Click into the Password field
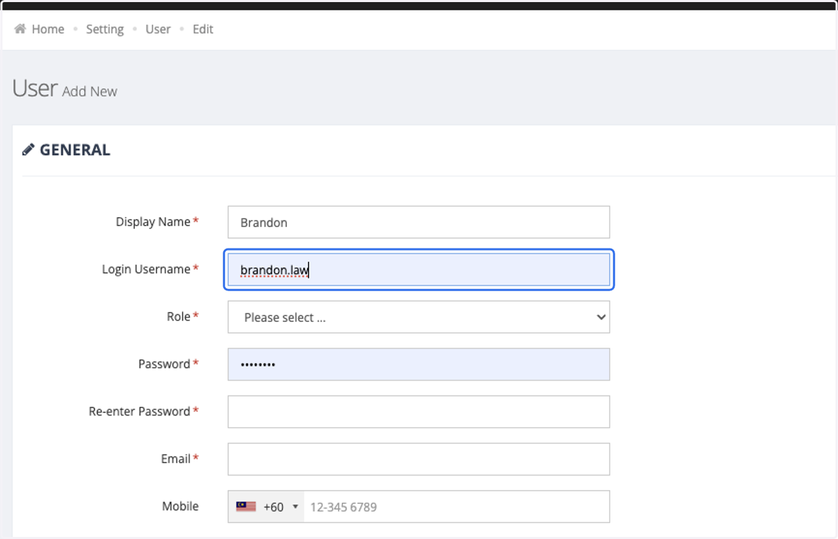The height and width of the screenshot is (539, 838). click(x=418, y=364)
